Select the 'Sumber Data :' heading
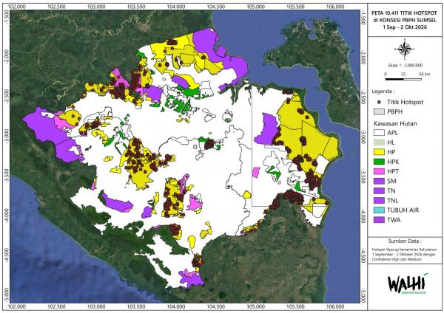This screenshot has width=444, height=313. pos(405,241)
